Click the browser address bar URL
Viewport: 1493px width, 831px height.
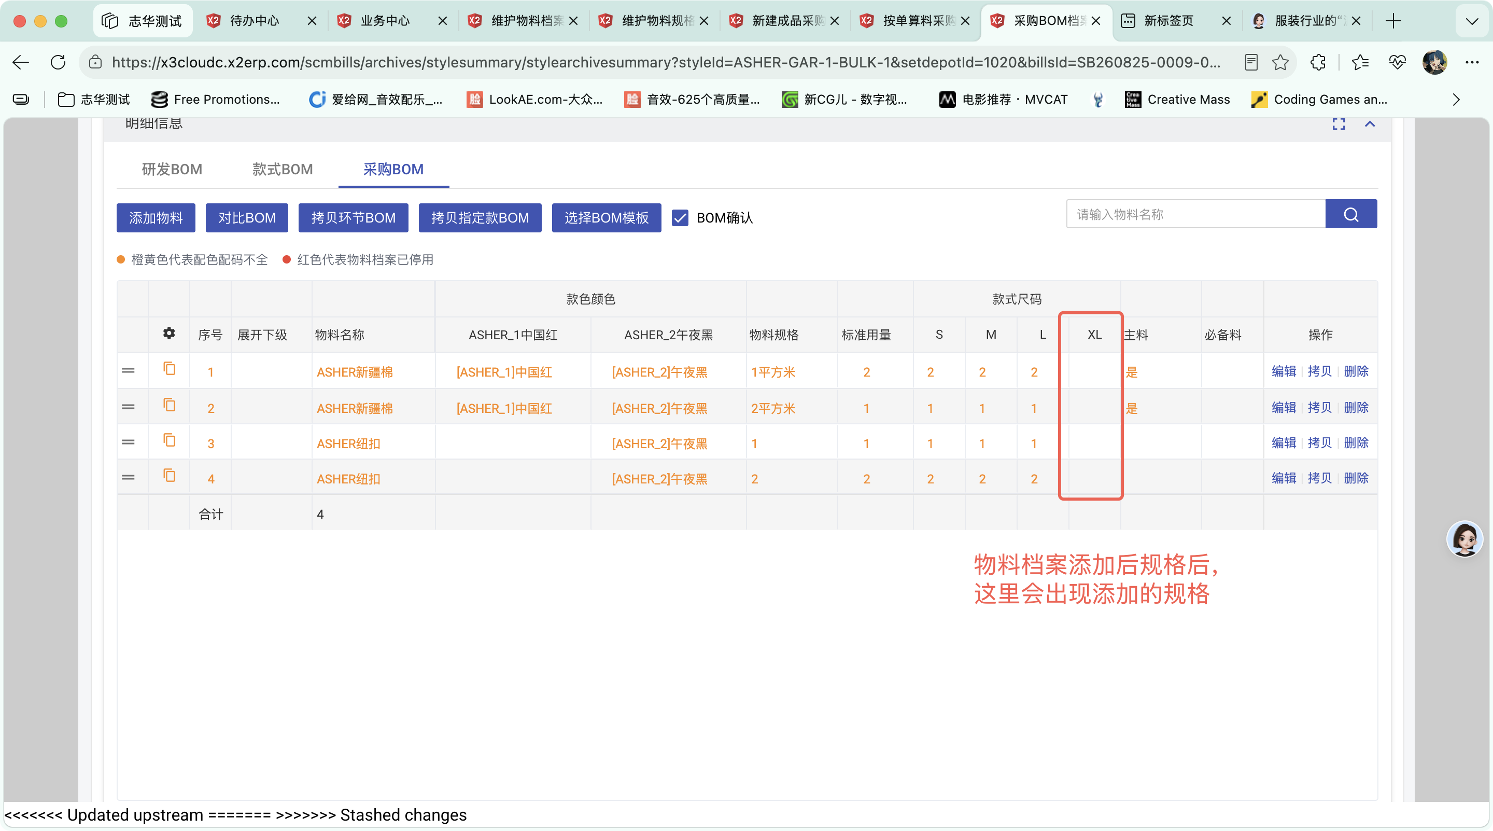point(665,62)
